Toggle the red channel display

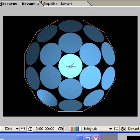click(72, 129)
